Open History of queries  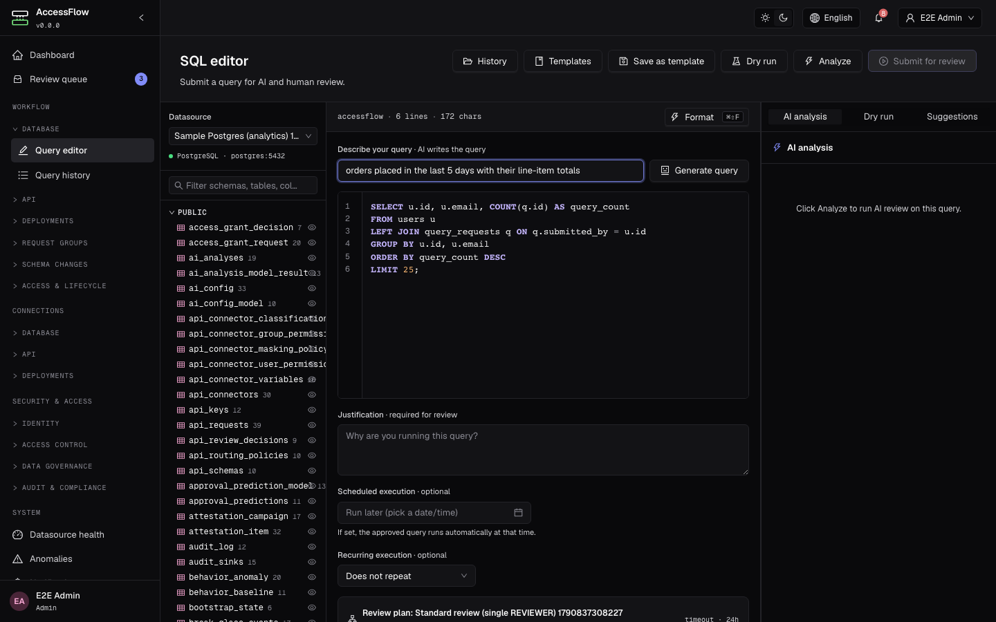click(485, 61)
